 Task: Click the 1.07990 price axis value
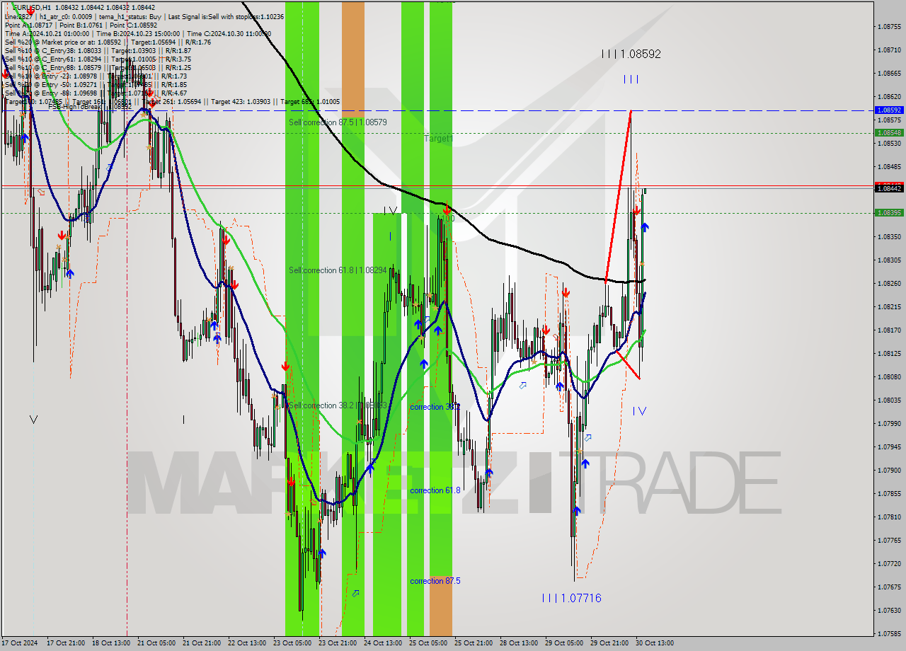889,423
